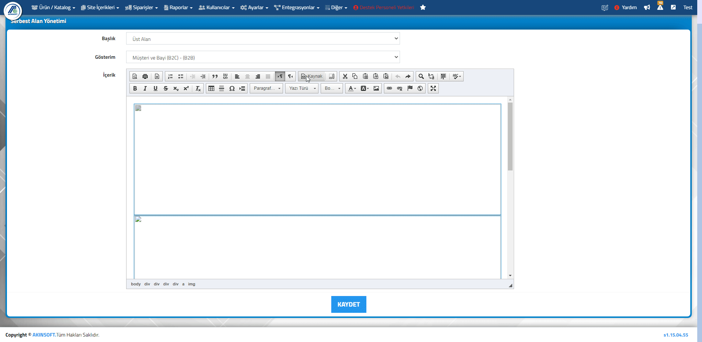The width and height of the screenshot is (702, 342).
Task: Open the Başlık dropdown showing Üst Alan
Action: (x=263, y=39)
